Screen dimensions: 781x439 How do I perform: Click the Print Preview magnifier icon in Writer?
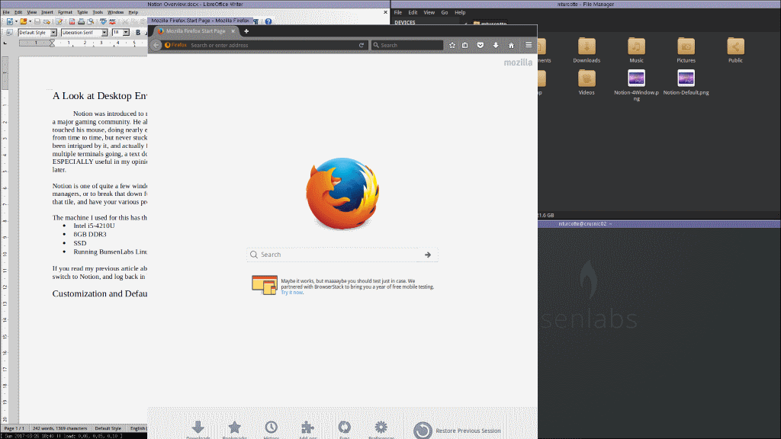tap(90, 21)
